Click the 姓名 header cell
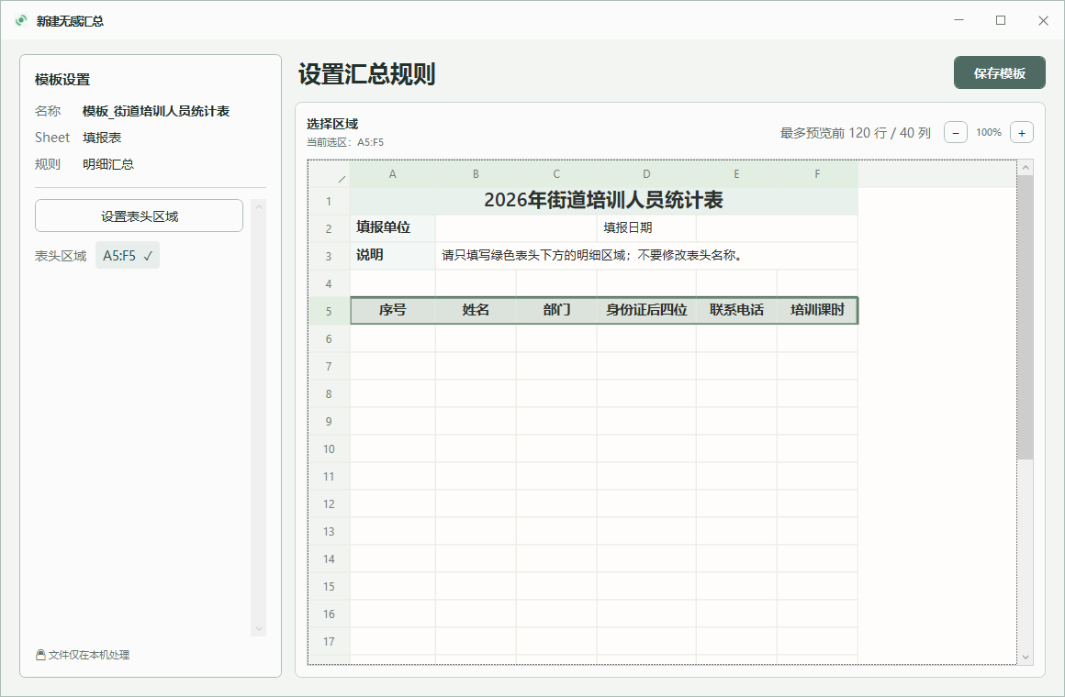 coord(476,310)
